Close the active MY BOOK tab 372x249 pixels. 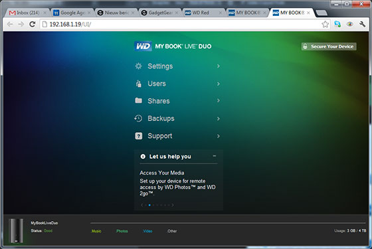308,13
